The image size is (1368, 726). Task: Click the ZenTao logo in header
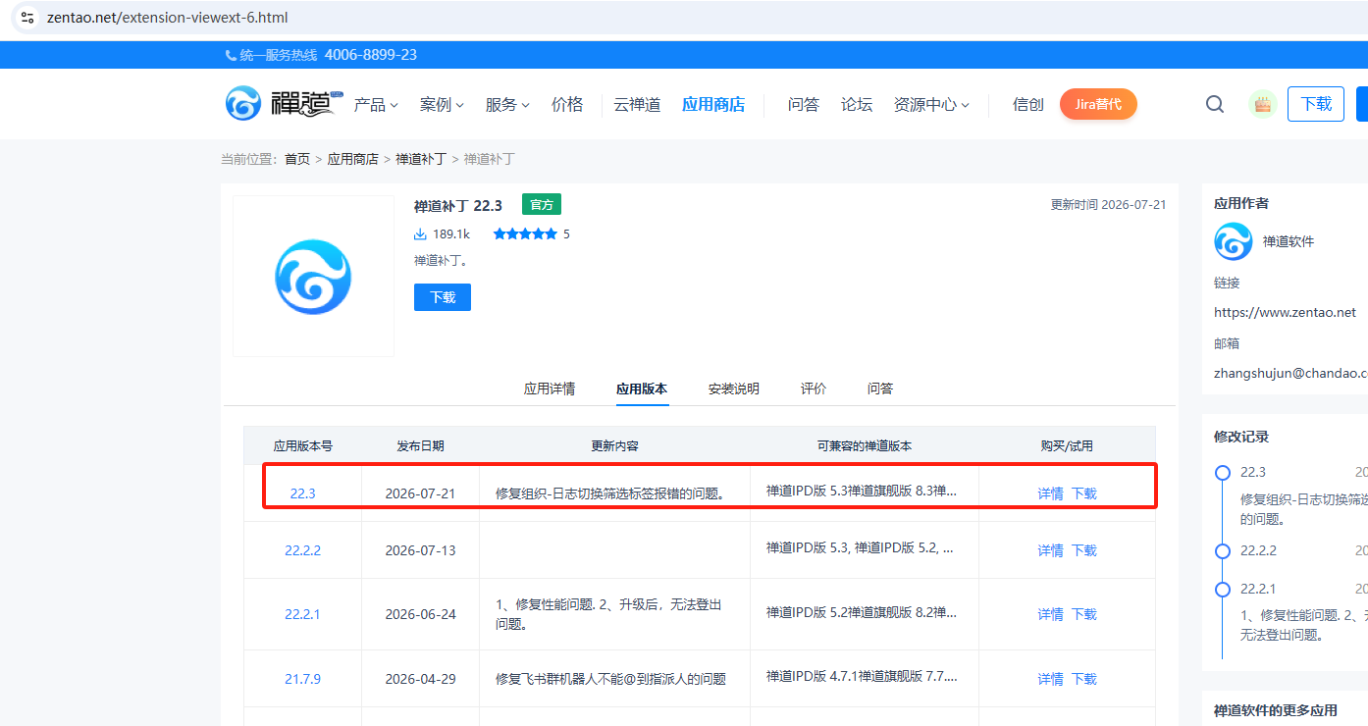pyautogui.click(x=284, y=103)
